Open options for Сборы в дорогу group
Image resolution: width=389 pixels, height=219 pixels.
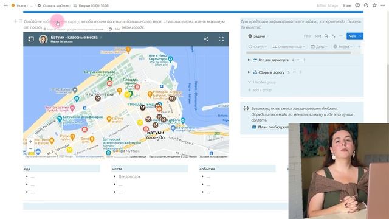pyautogui.click(x=294, y=72)
